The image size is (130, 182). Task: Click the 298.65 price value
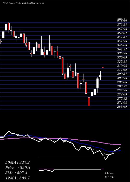[x=122, y=82]
